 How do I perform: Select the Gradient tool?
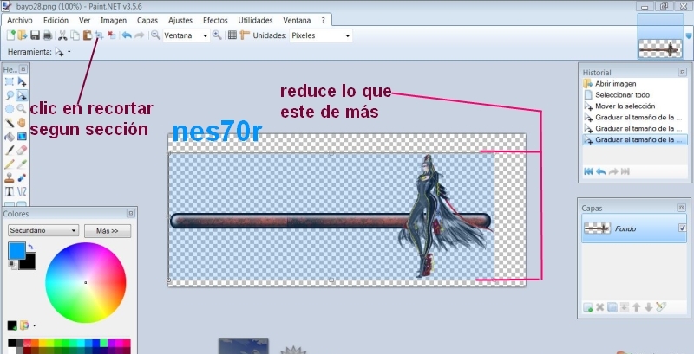[x=22, y=137]
